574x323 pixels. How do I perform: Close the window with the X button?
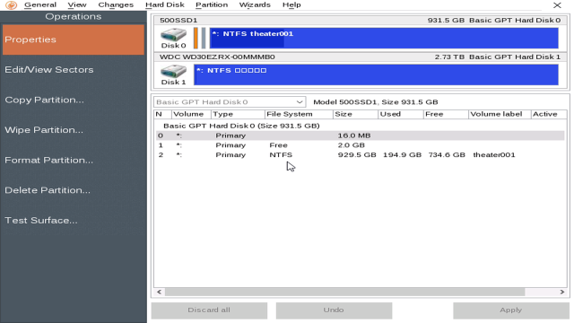point(557,5)
